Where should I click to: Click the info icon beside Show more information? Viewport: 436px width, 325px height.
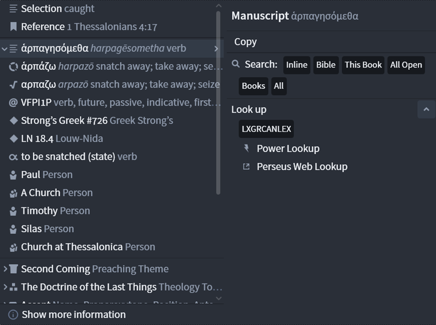point(13,314)
